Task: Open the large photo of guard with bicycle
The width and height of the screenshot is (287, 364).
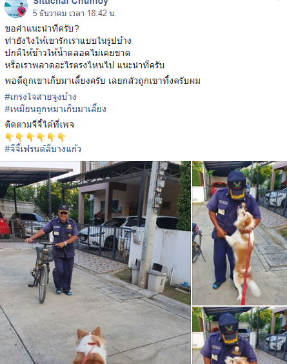Action: (95, 263)
